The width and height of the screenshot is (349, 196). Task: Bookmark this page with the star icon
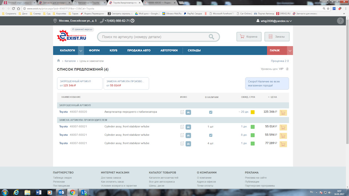[x=328, y=8]
